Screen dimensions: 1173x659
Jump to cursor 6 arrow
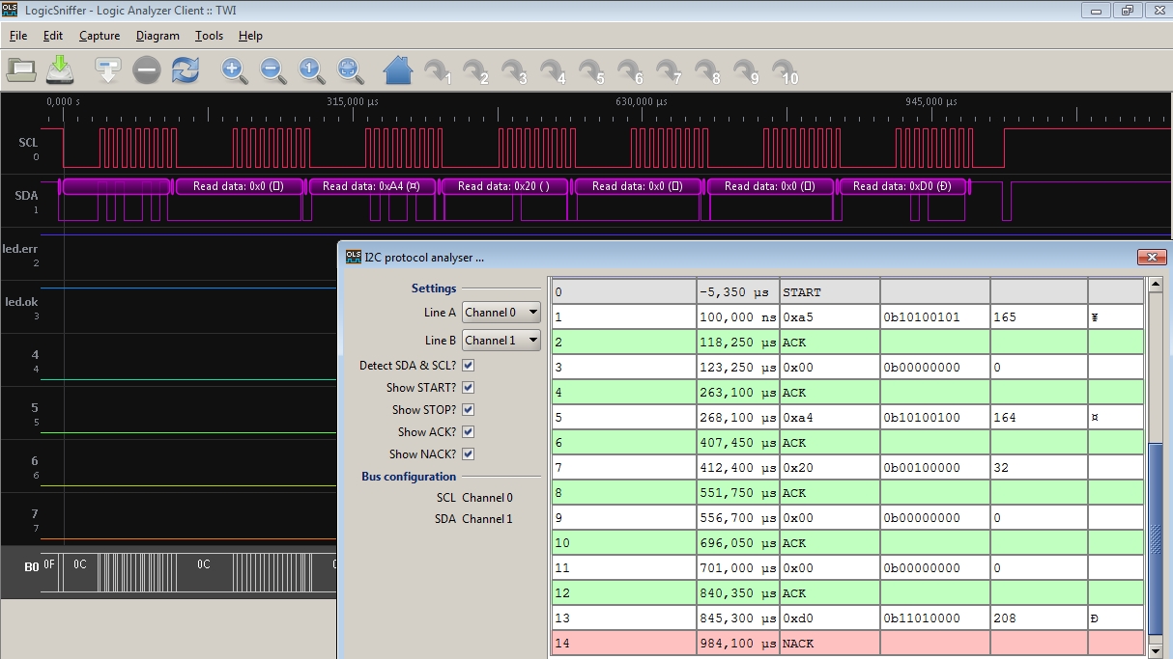(x=630, y=70)
